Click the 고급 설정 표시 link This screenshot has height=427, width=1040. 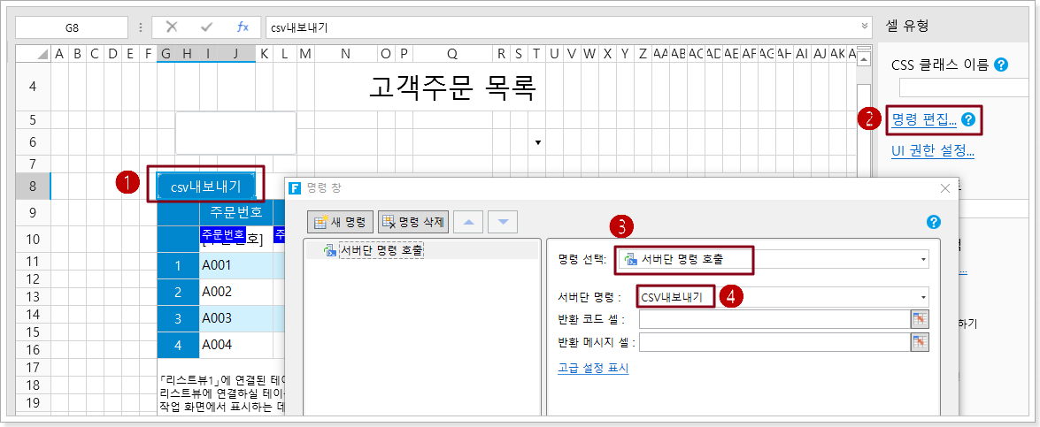point(593,368)
